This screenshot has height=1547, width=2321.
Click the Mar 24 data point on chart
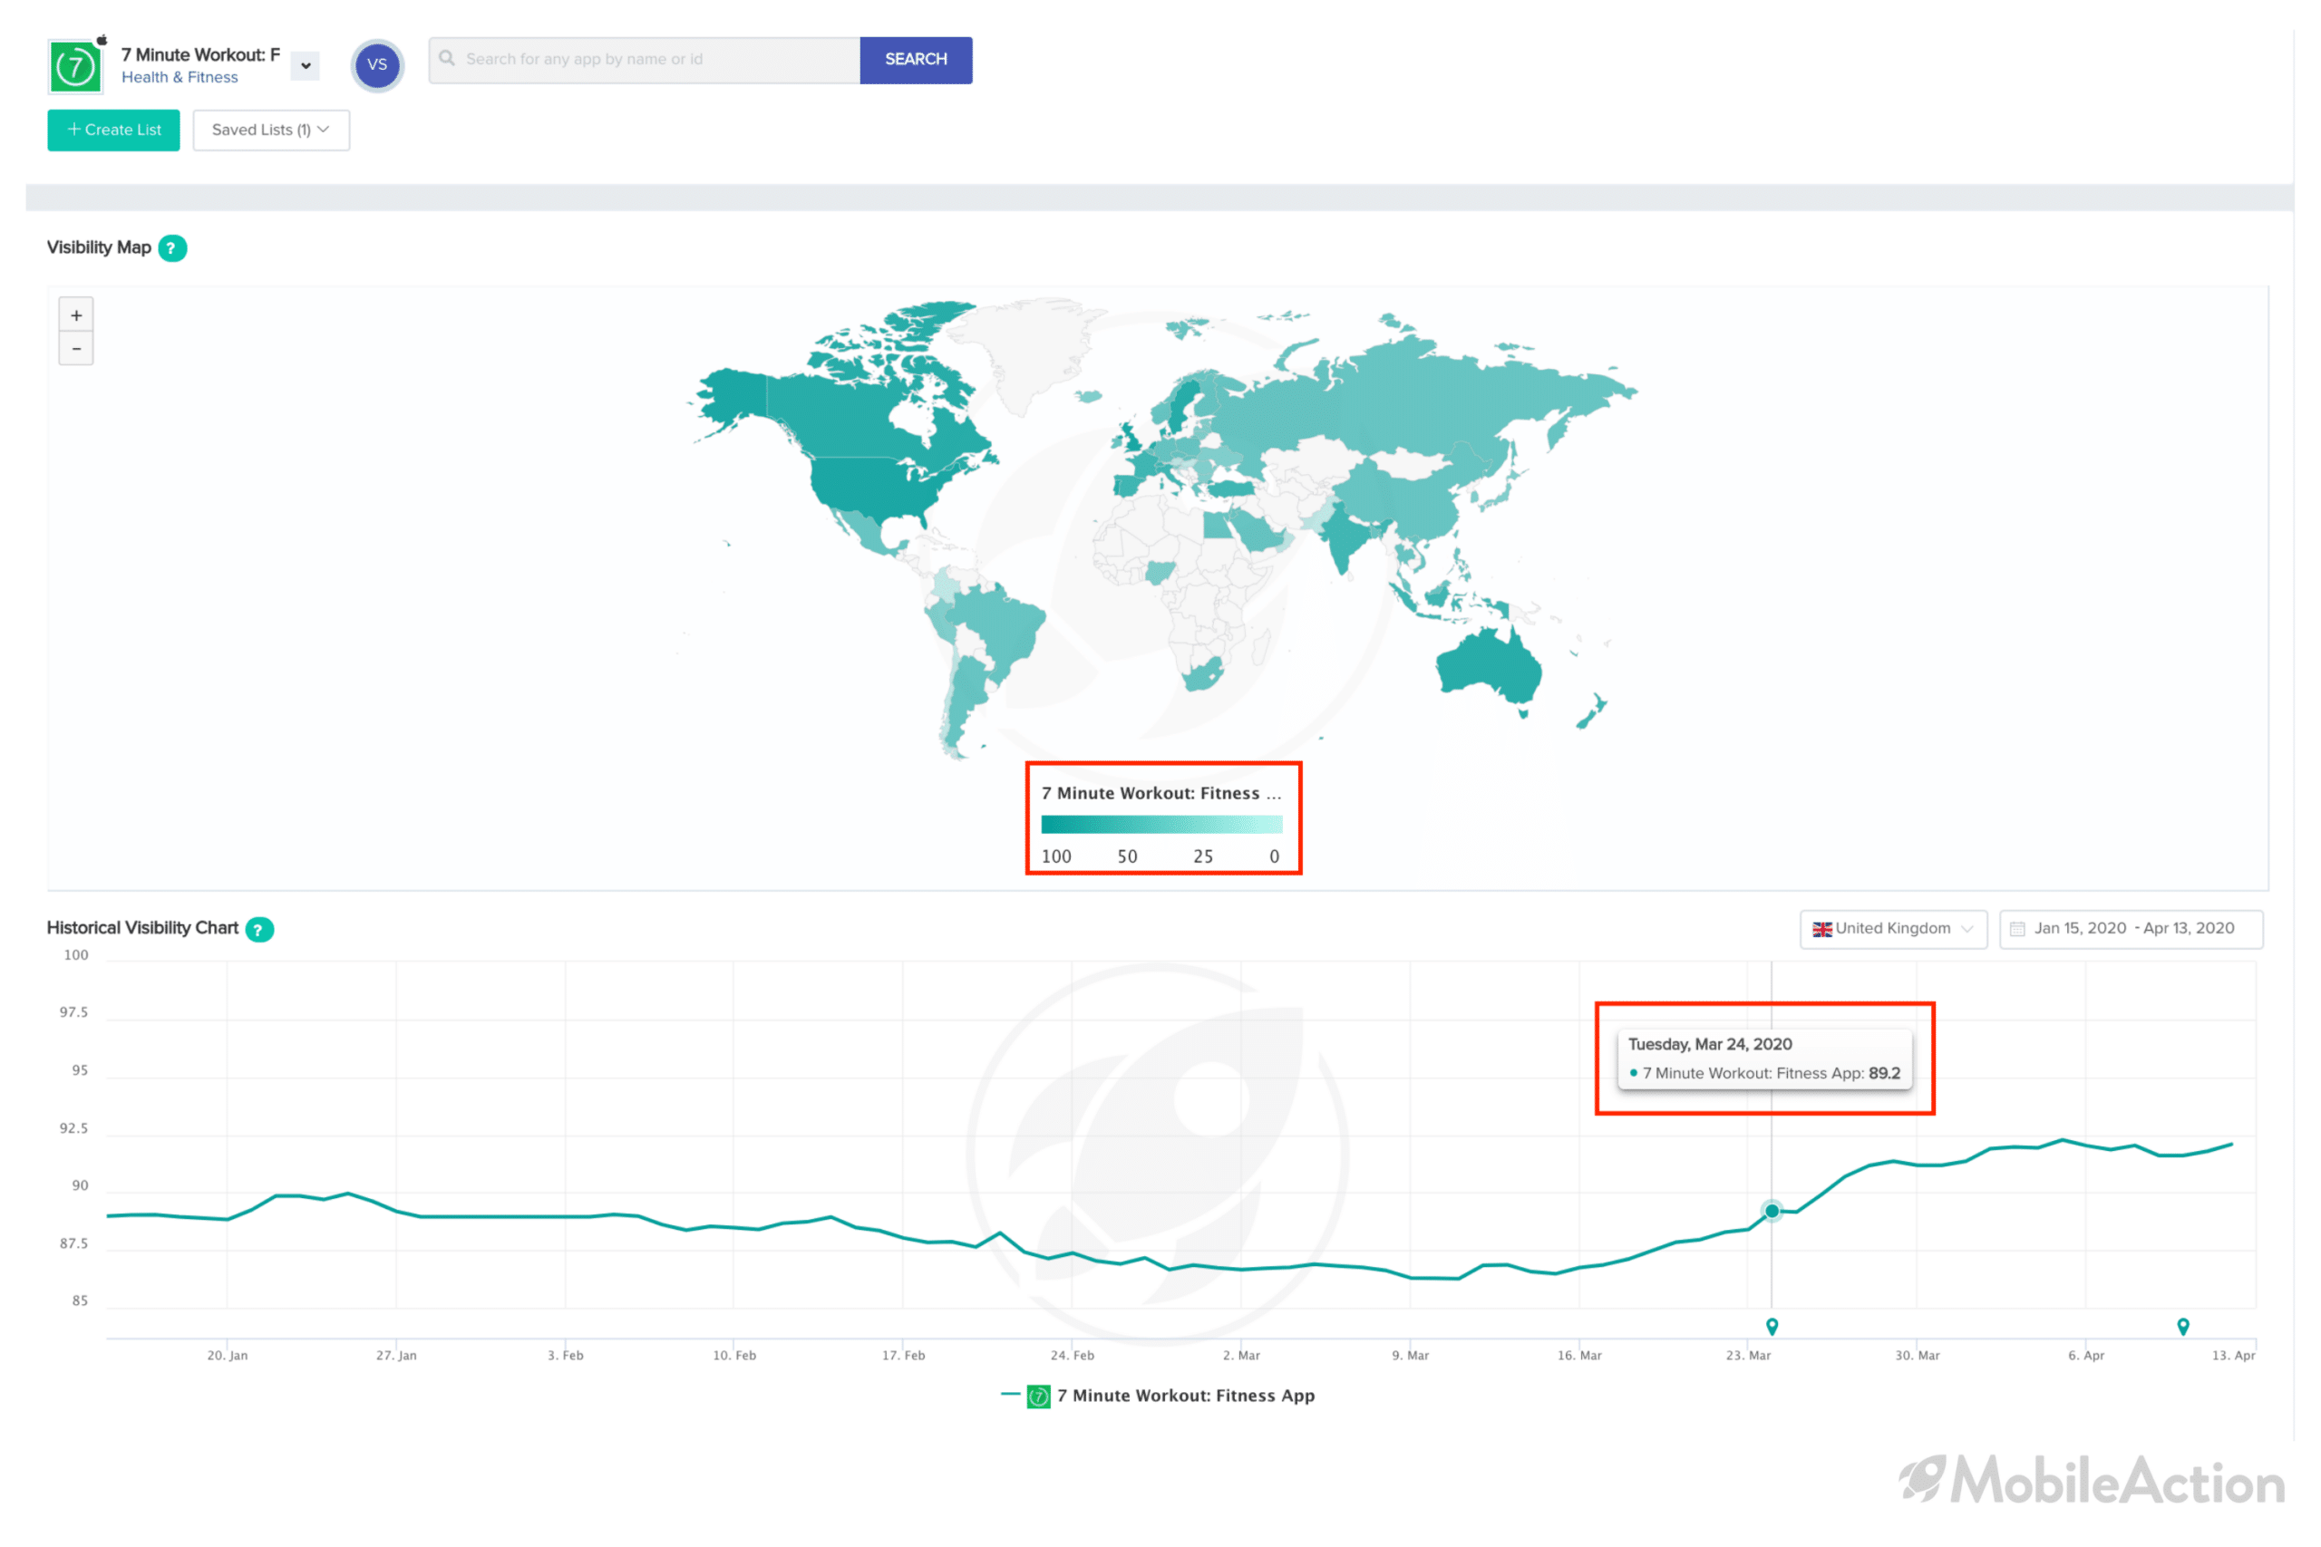click(x=1772, y=1211)
